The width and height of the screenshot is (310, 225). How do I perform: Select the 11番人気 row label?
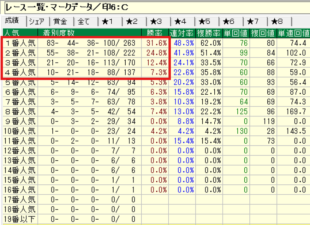pyautogui.click(x=20, y=141)
